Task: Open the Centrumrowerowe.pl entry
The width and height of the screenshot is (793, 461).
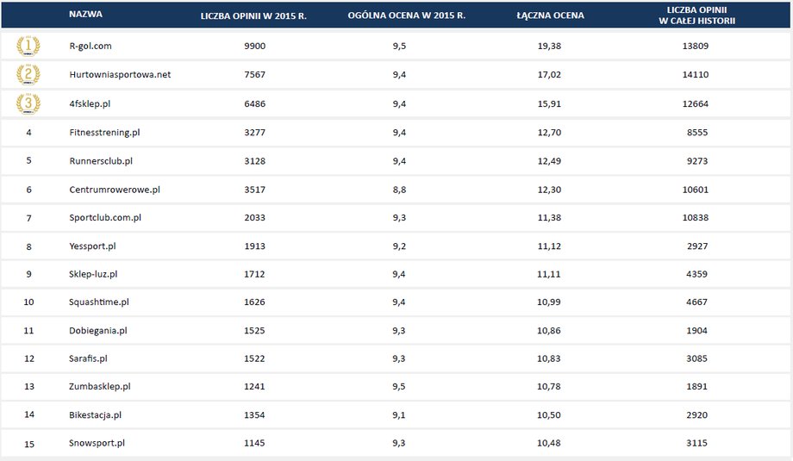Action: [115, 190]
